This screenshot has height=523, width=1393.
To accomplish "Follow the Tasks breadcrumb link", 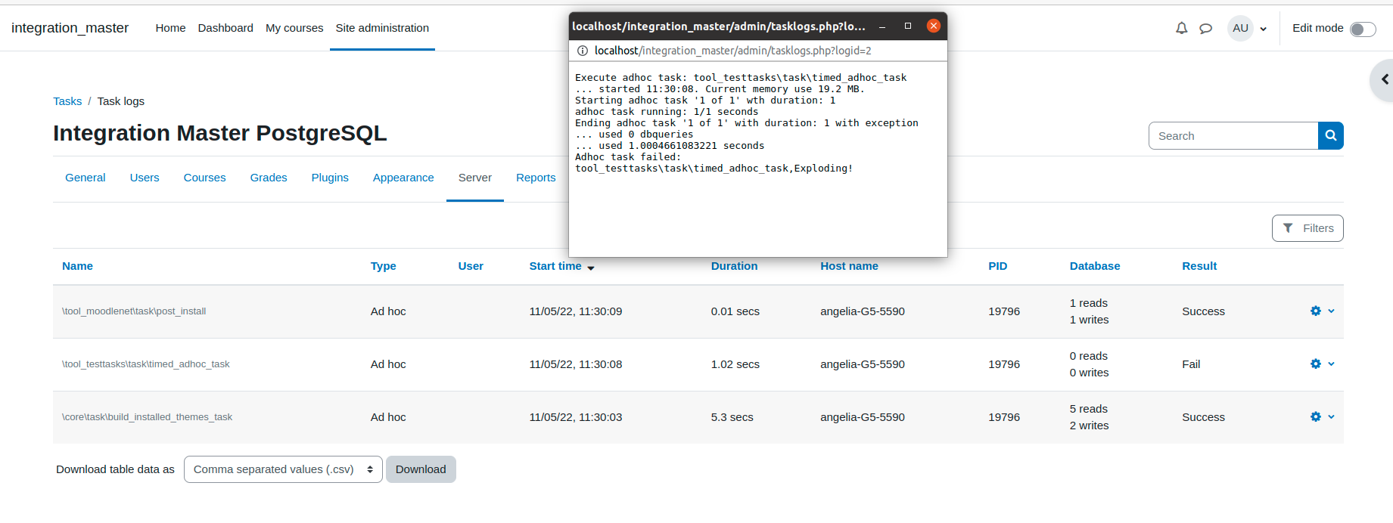I will click(67, 101).
